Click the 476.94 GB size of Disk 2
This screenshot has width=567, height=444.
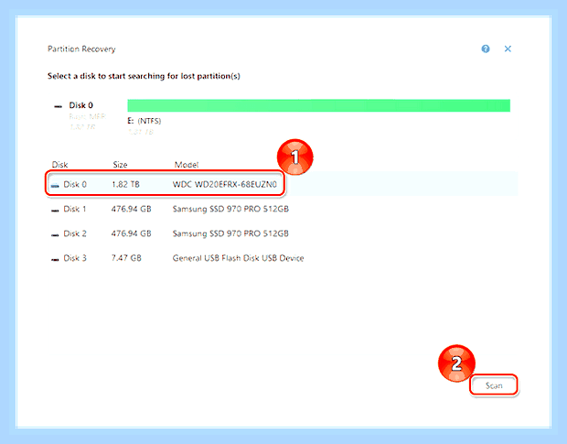(132, 233)
